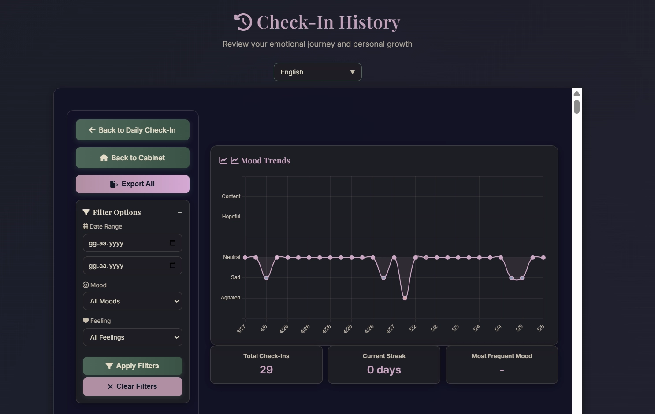
Task: Click the smiley icon next to Mood label
Action: (x=86, y=285)
